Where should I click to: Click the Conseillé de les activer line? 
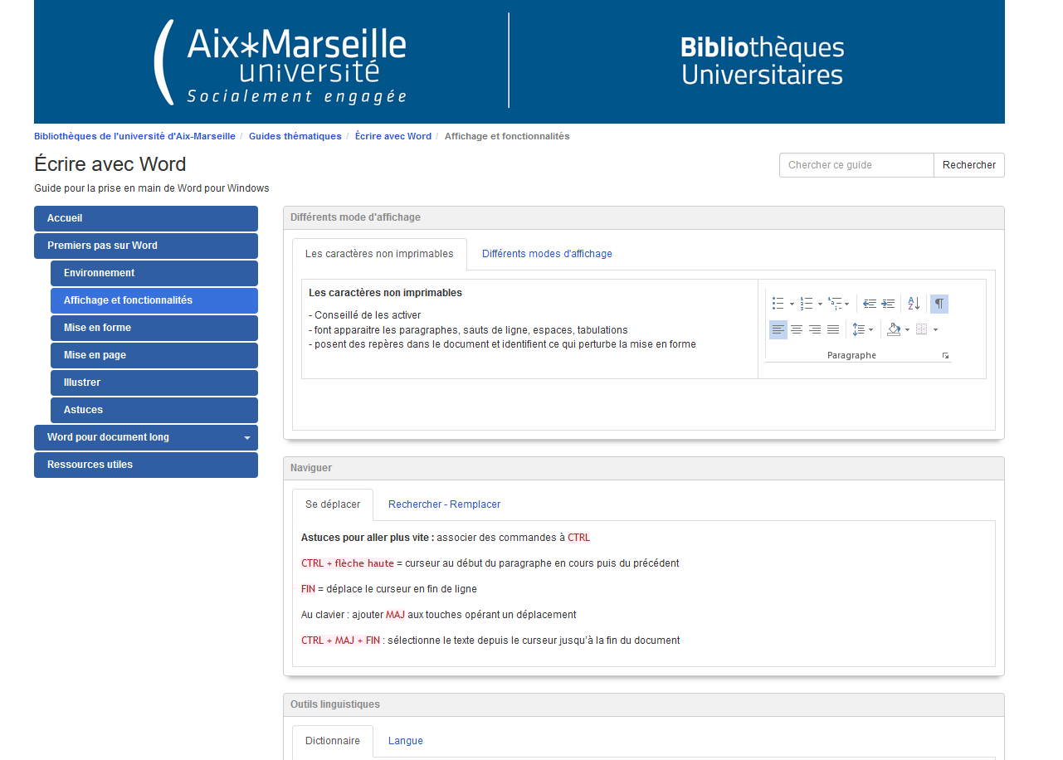point(365,315)
